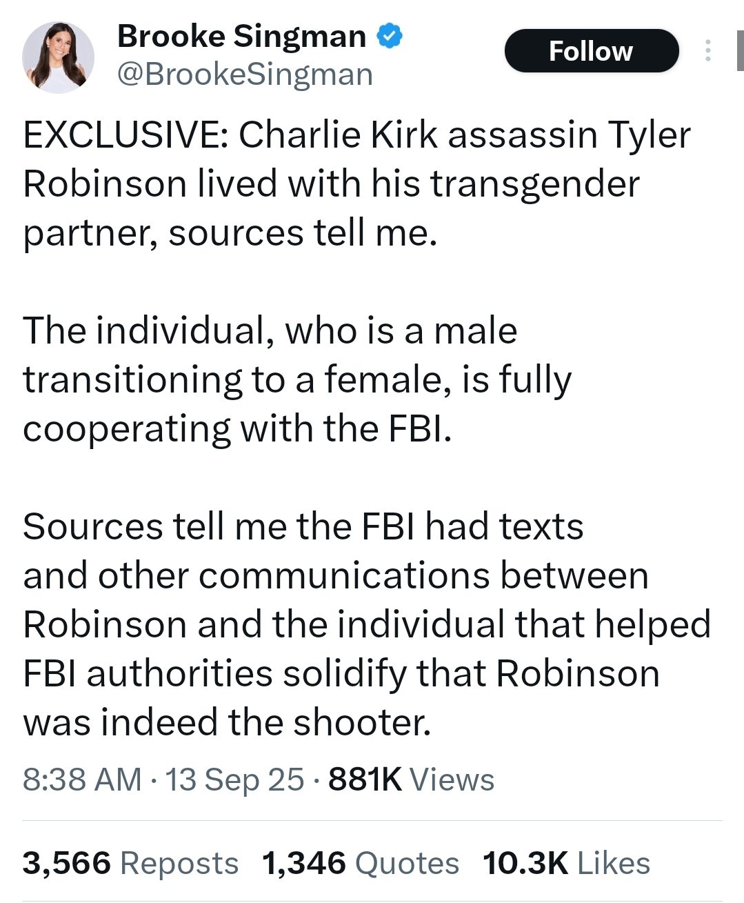
Task: Click the word EXCLUSIVE in the tweet
Action: pos(121,135)
